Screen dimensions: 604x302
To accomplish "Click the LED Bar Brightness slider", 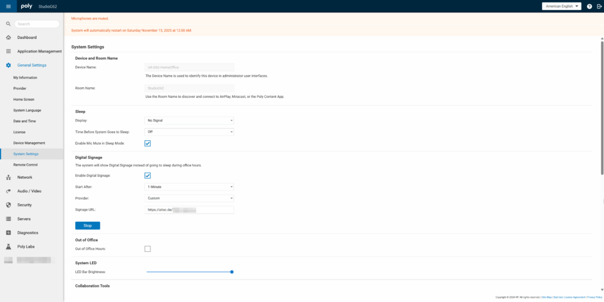I will point(189,272).
